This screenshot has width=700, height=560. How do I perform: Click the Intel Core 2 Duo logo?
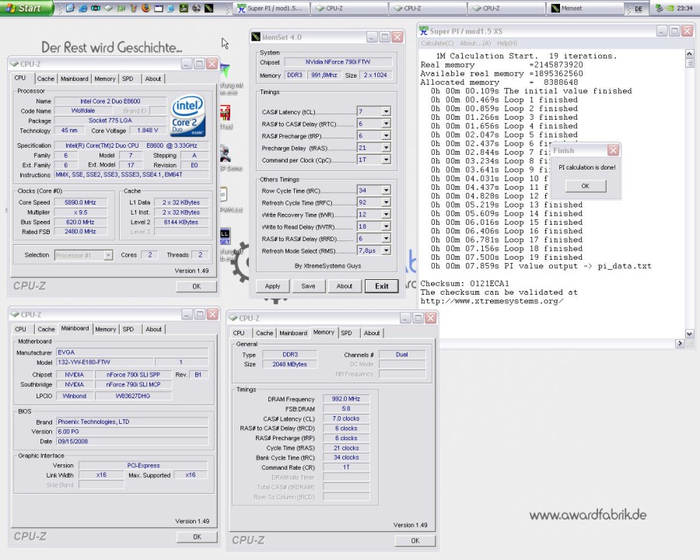click(x=188, y=115)
